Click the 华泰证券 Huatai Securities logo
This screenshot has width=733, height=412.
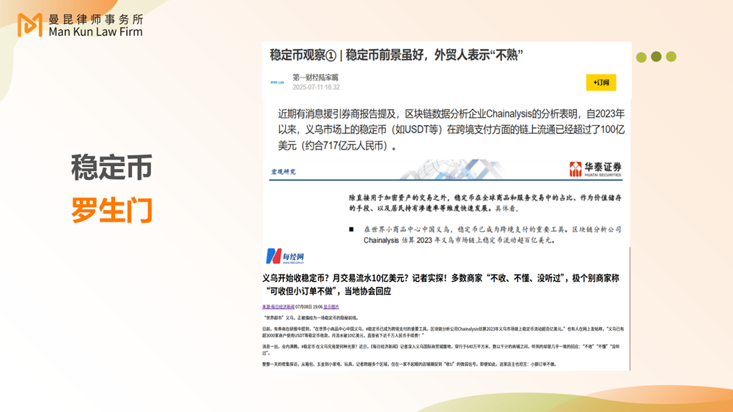595,170
